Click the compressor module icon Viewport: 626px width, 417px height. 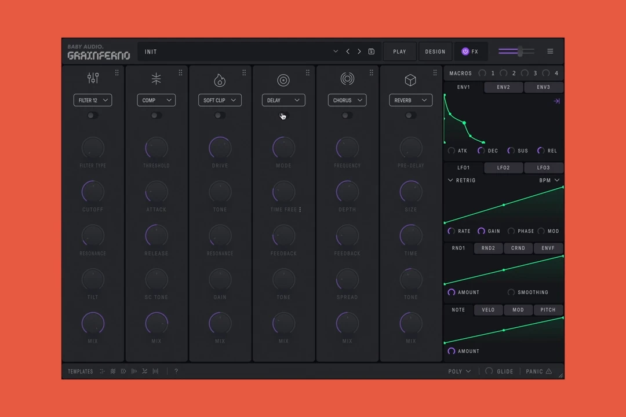pos(156,79)
